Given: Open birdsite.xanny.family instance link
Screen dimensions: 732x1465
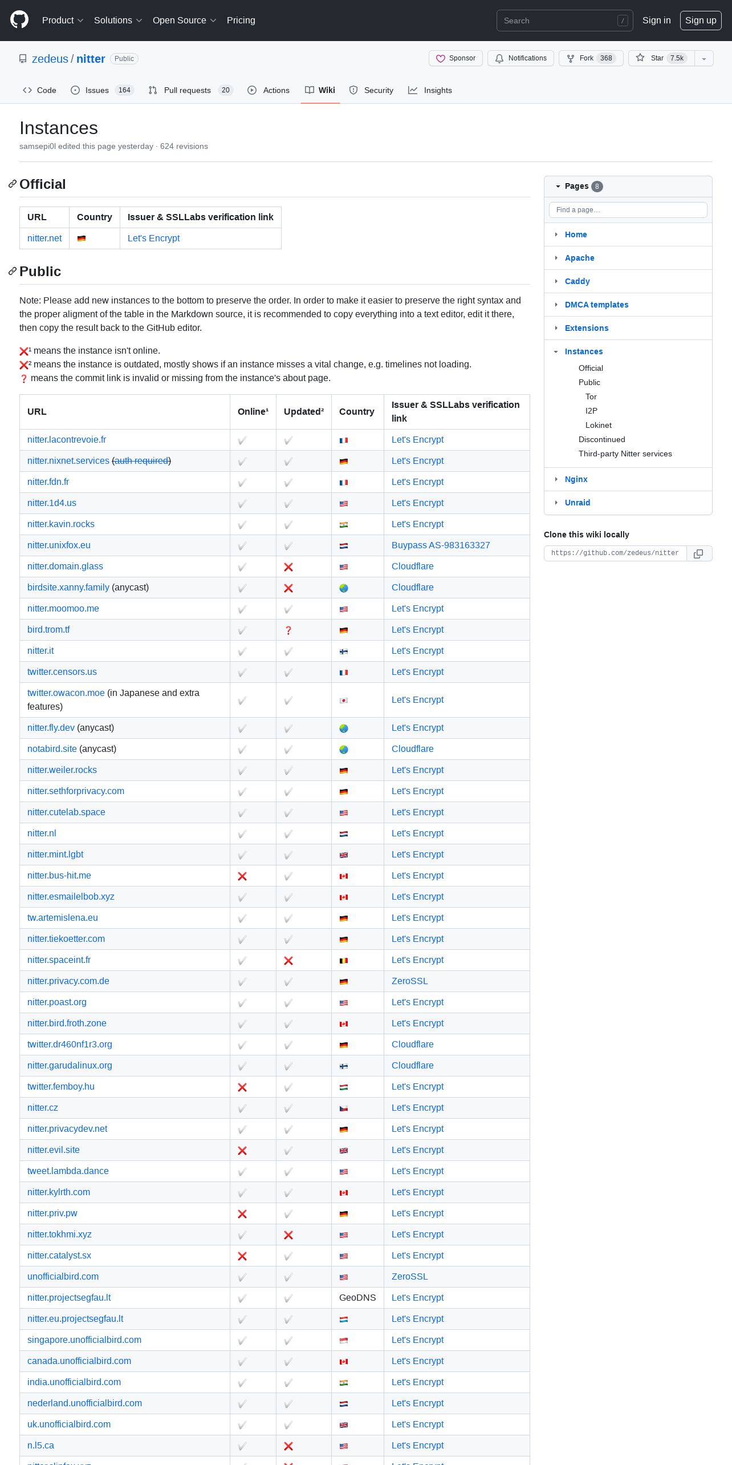Looking at the screenshot, I should point(68,588).
